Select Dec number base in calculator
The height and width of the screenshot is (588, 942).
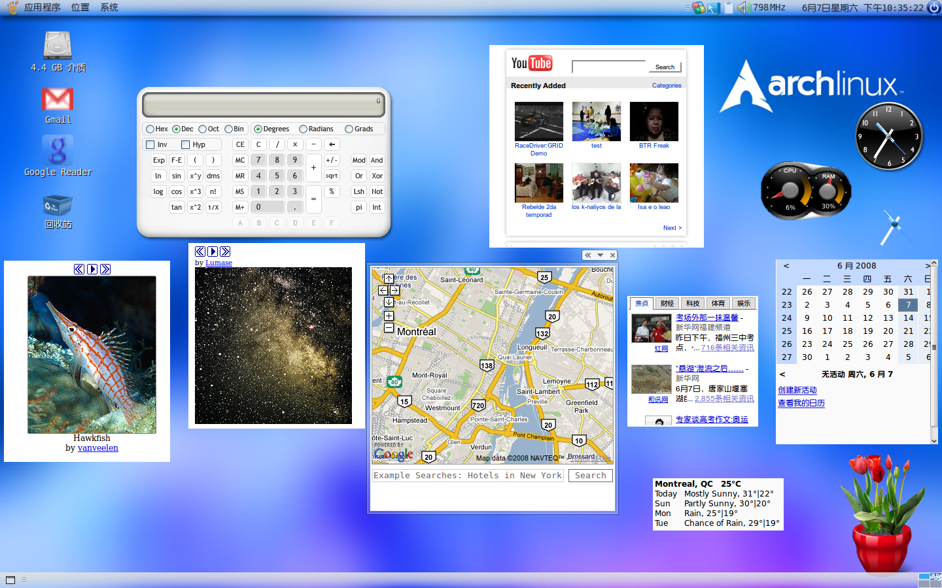tap(183, 129)
